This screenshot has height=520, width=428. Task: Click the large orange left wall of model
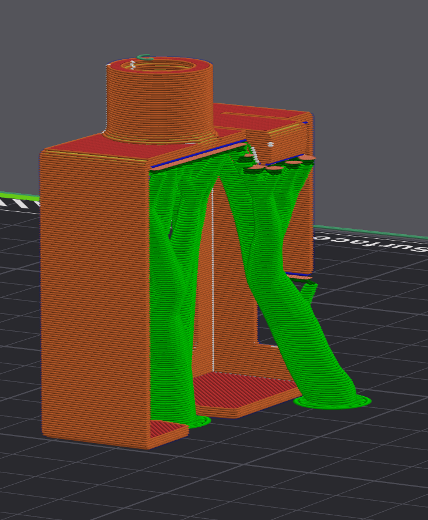click(95, 299)
